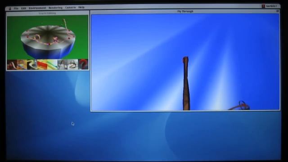
Task: Choose the red block track thumbnail
Action: [42, 65]
